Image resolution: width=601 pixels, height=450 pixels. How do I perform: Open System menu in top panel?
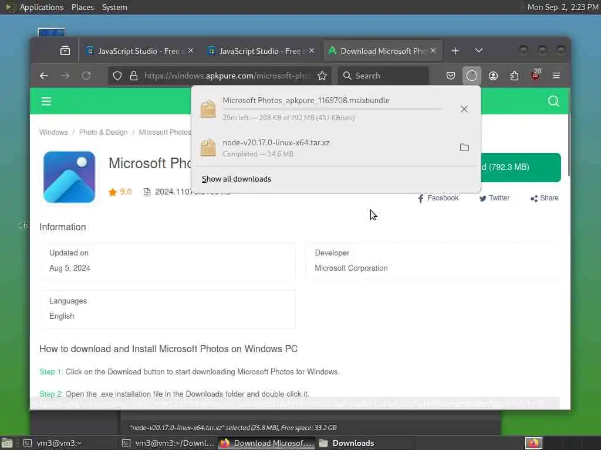click(114, 7)
